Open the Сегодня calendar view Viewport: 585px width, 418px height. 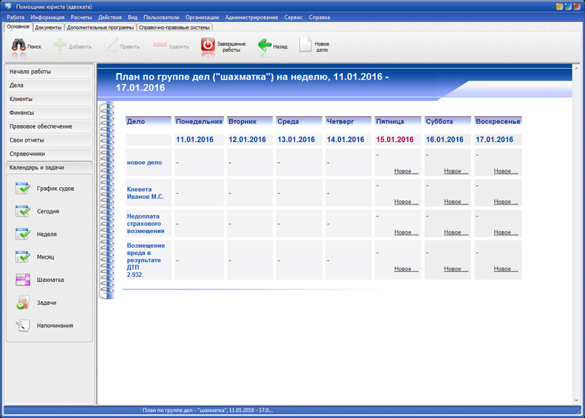point(23,211)
